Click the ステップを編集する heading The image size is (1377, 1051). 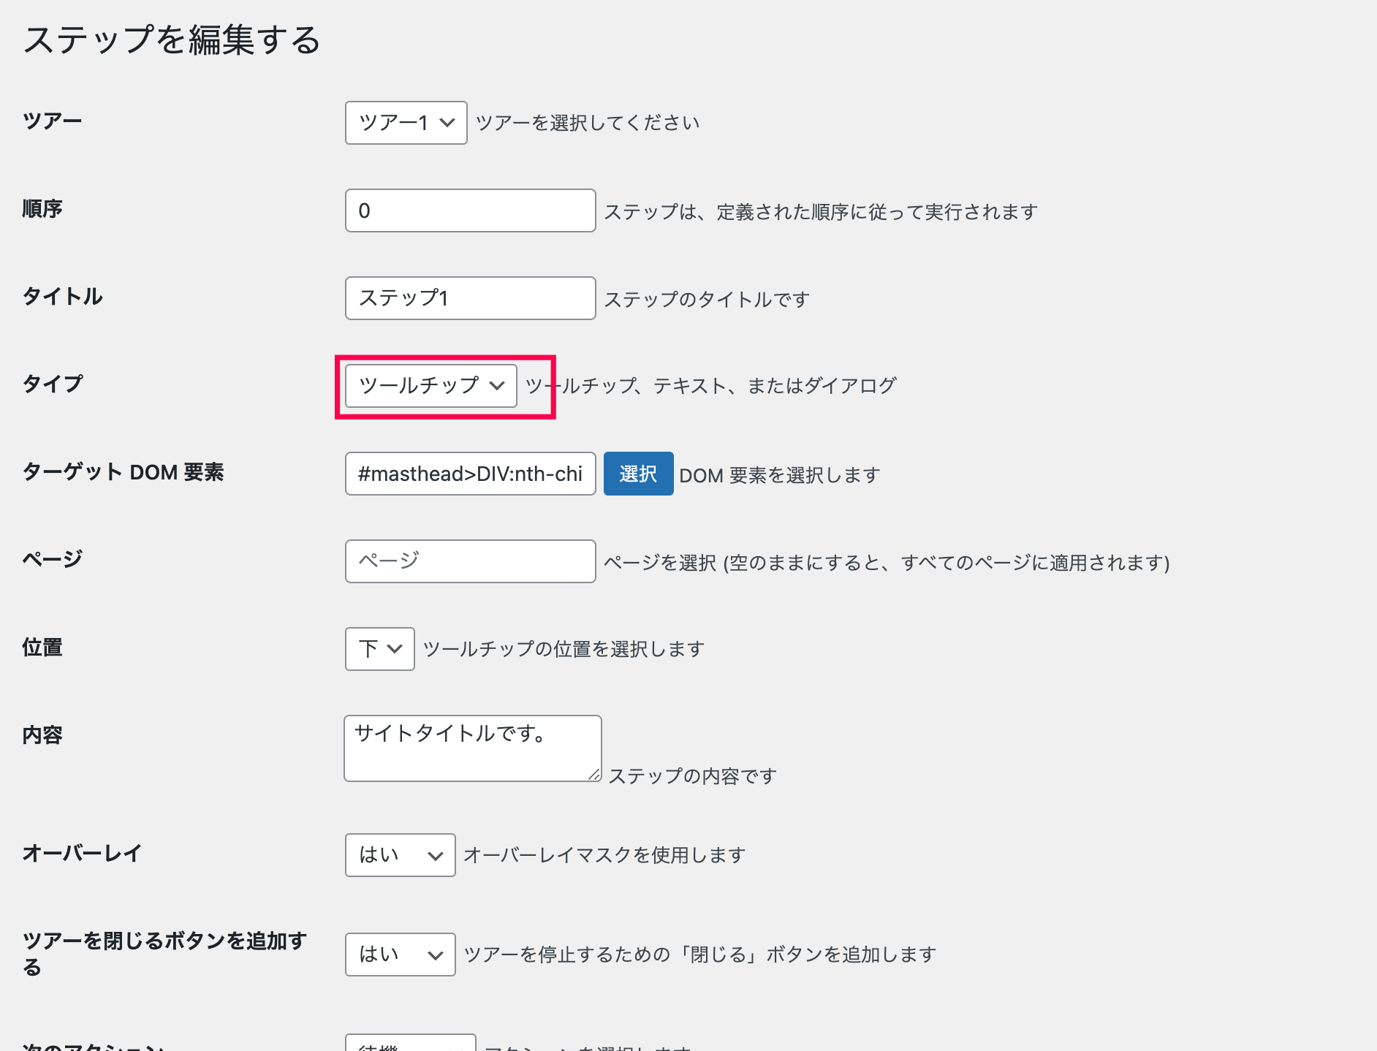[x=172, y=39]
